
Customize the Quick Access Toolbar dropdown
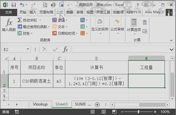click(68, 5)
